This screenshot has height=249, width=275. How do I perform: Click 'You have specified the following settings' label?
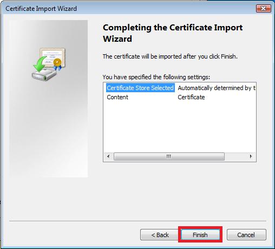pyautogui.click(x=156, y=77)
